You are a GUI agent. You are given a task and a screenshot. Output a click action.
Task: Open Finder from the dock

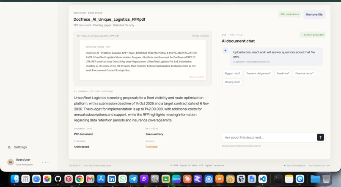pos(15,179)
